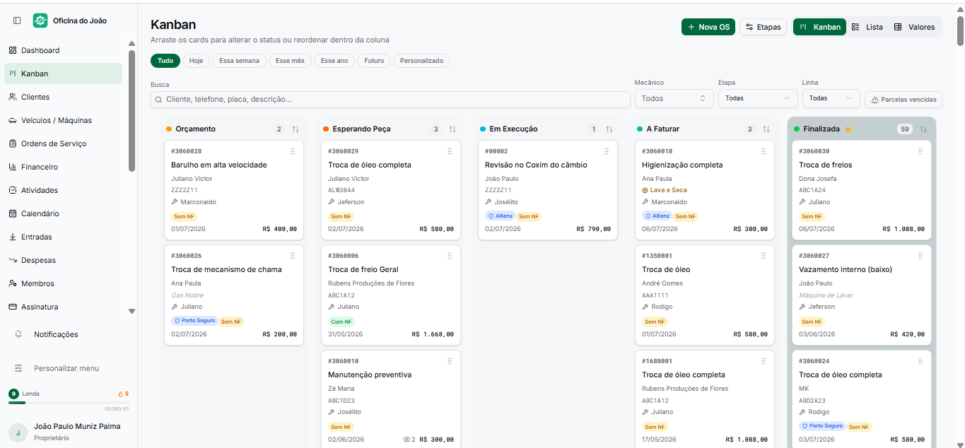Image resolution: width=965 pixels, height=448 pixels.
Task: Click drag handle on card #3060029
Action: tap(450, 151)
